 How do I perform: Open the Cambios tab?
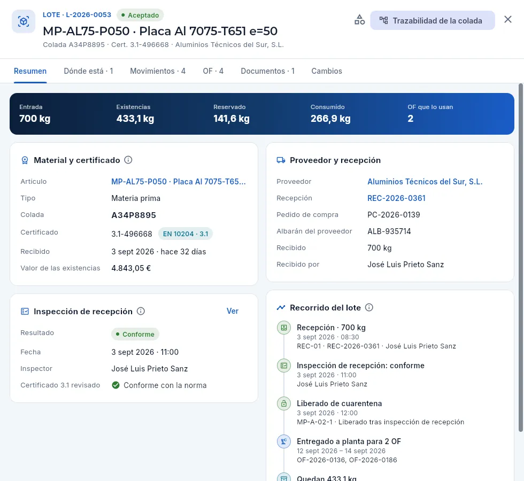coord(327,71)
